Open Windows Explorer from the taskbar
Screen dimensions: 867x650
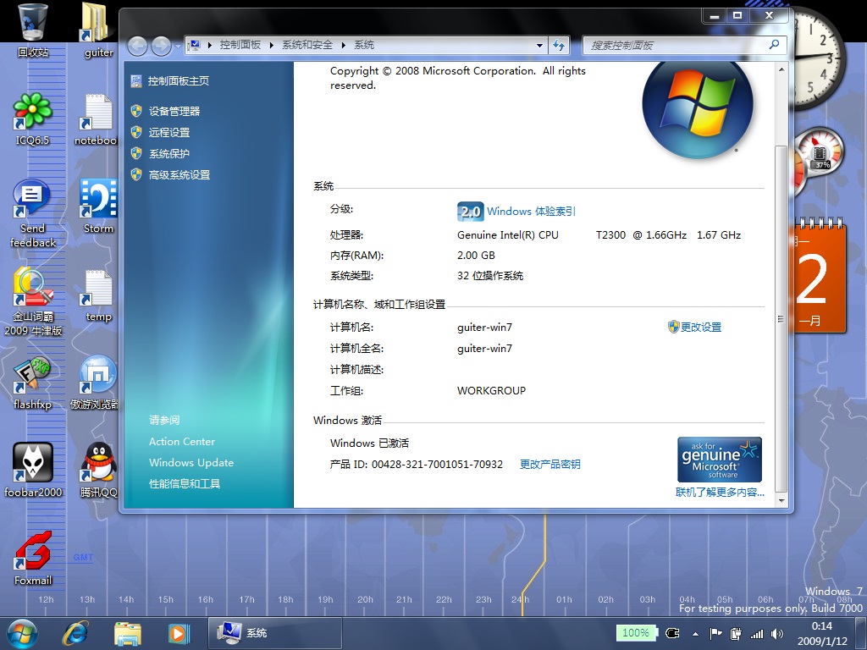pos(127,633)
